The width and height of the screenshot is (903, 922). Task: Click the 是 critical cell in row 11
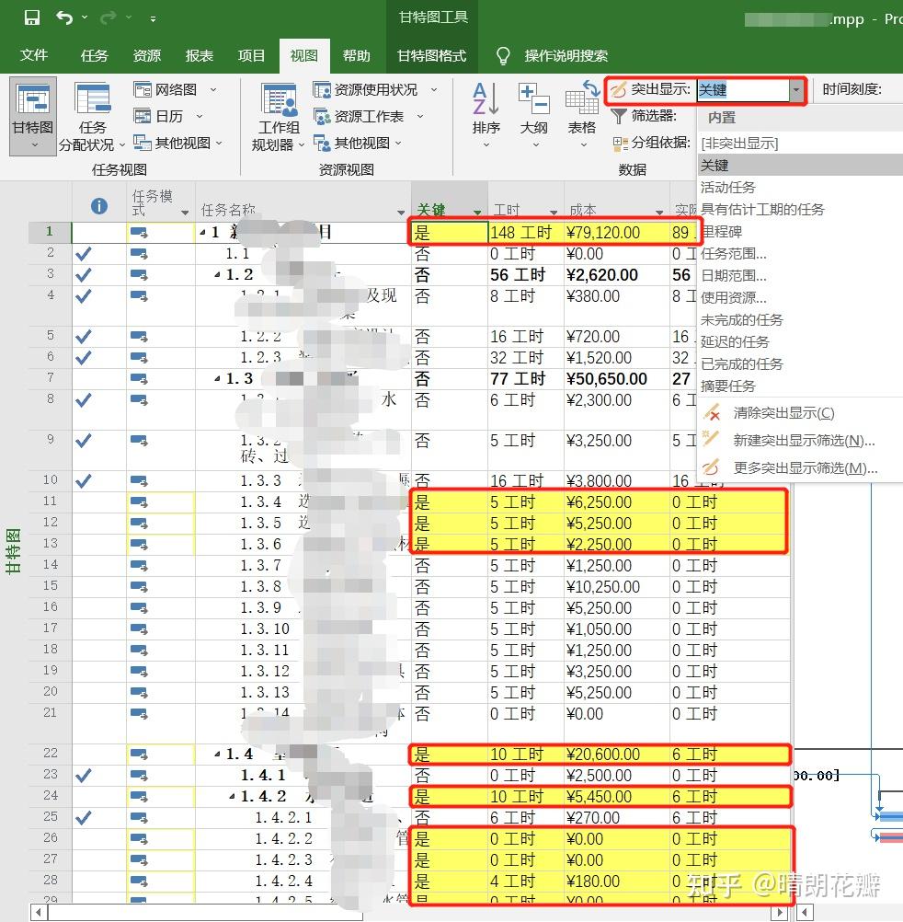tap(450, 502)
